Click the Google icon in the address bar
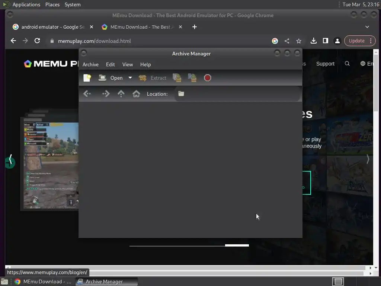Screen dimensions: 381x286 (275, 41)
